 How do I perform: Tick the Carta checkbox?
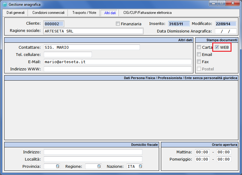point(199,47)
